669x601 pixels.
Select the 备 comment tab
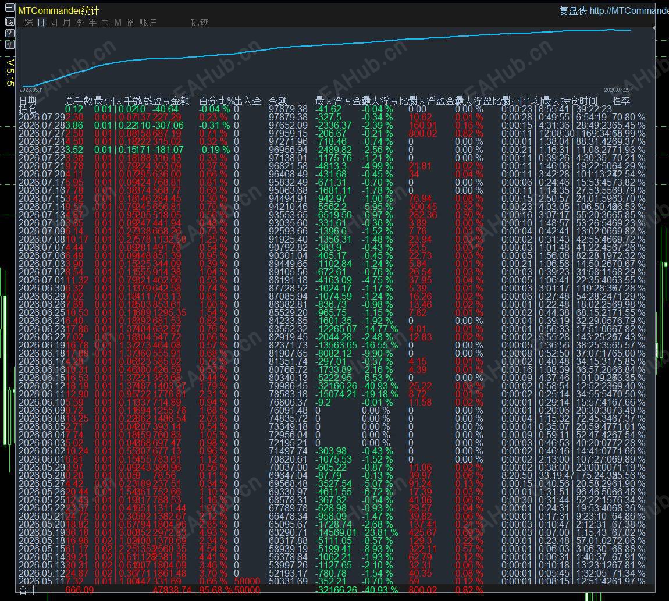[x=131, y=22]
